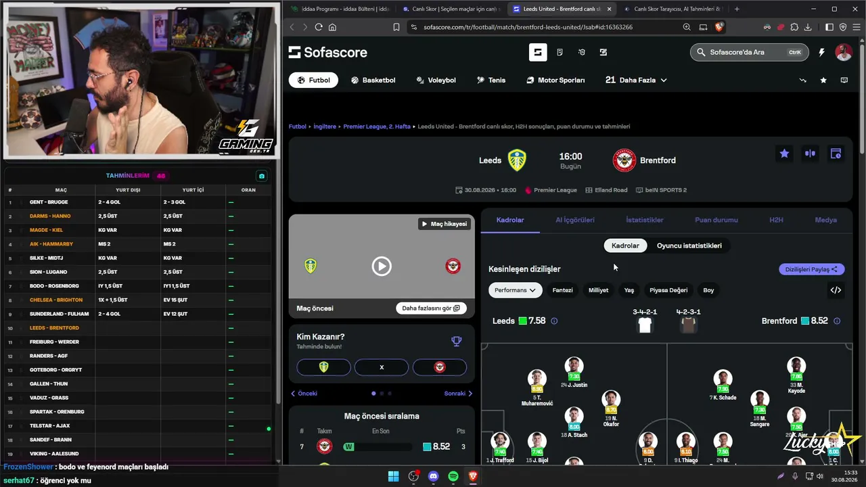Click the lightning bolt icon beside search
Image resolution: width=866 pixels, height=487 pixels.
click(x=821, y=52)
